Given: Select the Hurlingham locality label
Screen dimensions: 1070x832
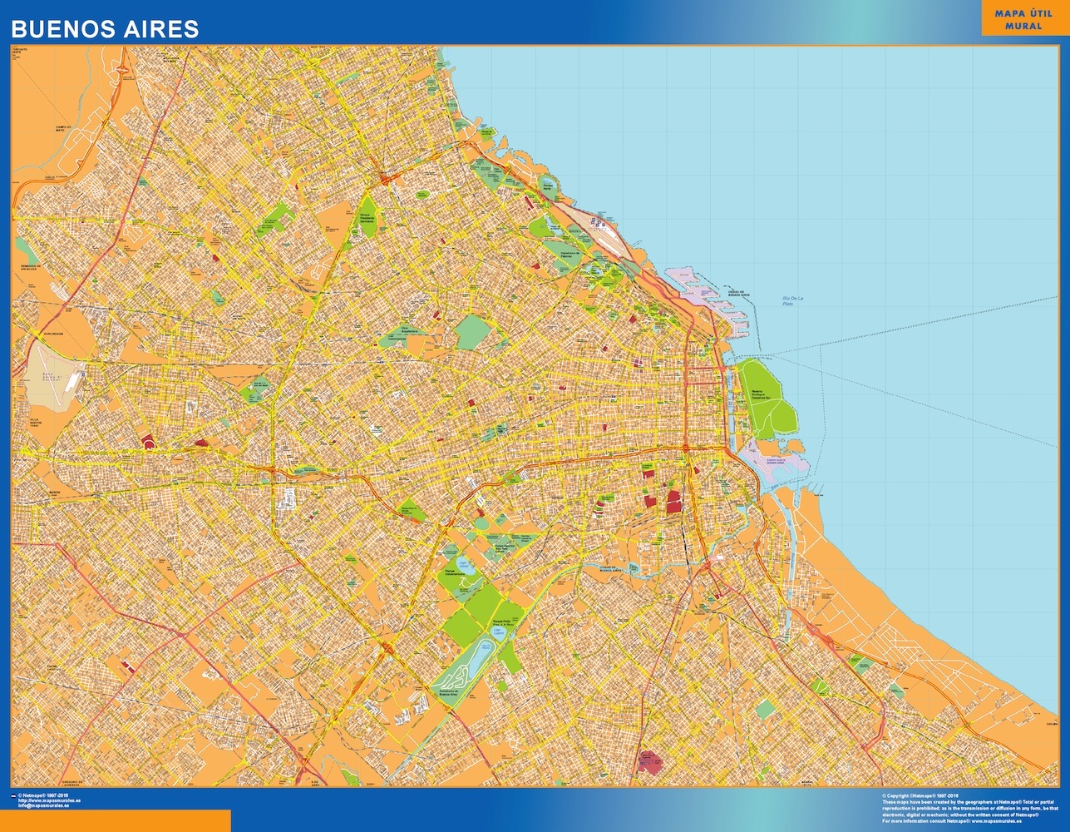Looking at the screenshot, I should (52, 334).
